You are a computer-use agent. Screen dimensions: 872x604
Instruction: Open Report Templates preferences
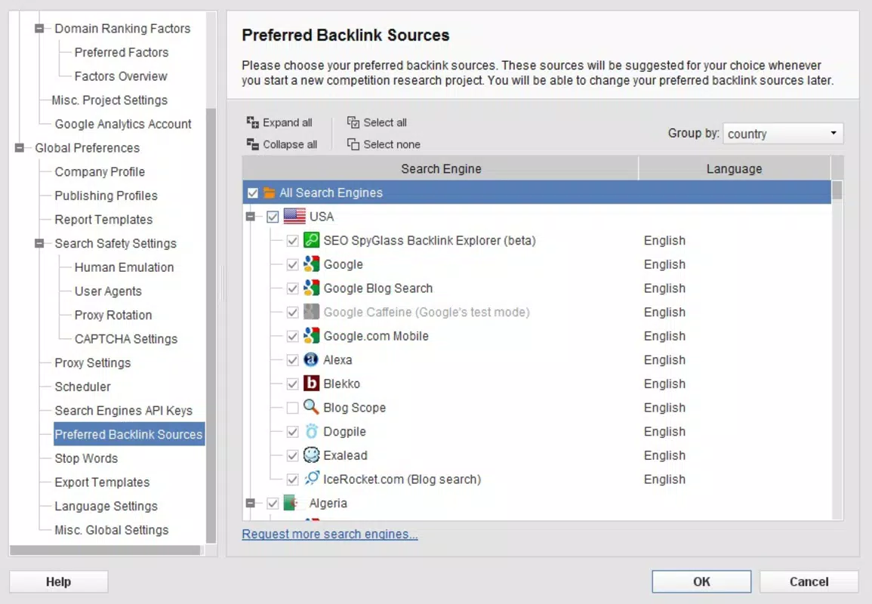(x=103, y=220)
